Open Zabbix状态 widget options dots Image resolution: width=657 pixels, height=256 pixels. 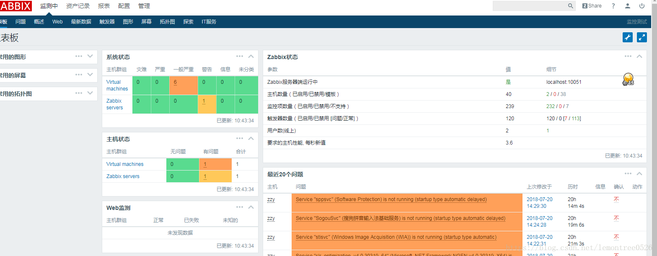628,56
